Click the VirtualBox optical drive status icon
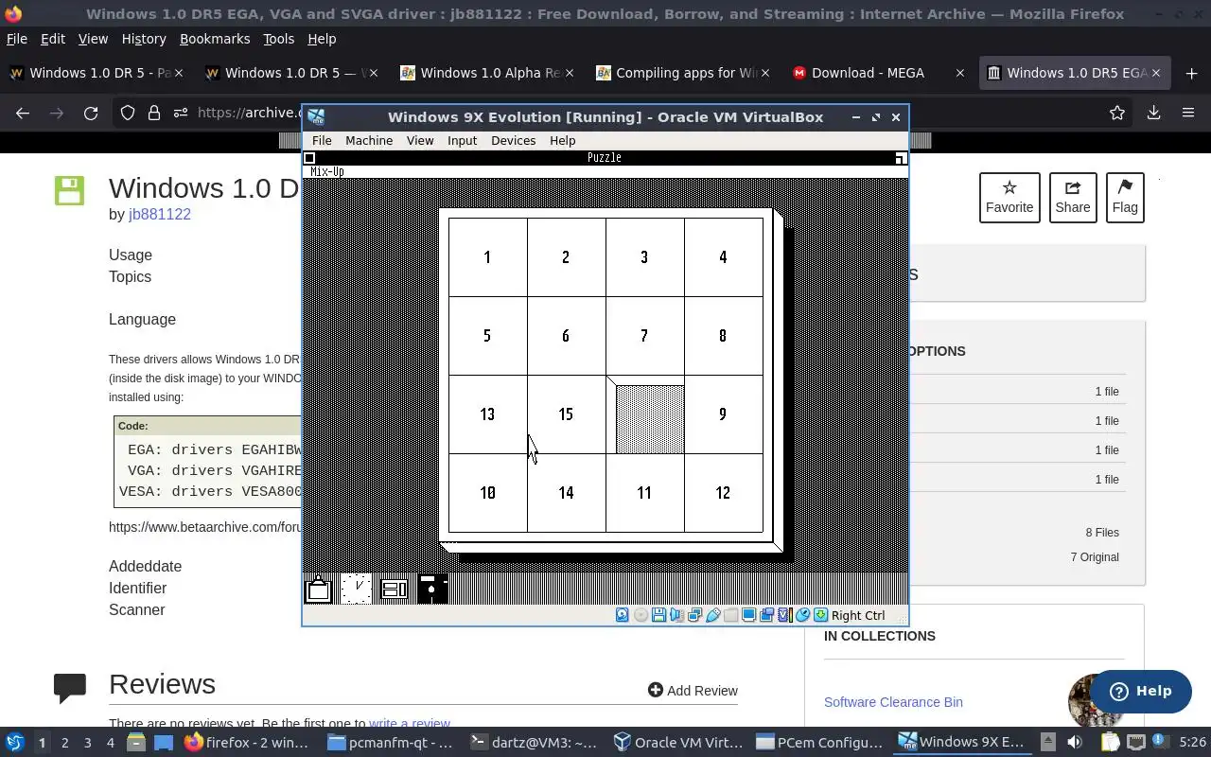The width and height of the screenshot is (1211, 757). tap(641, 615)
